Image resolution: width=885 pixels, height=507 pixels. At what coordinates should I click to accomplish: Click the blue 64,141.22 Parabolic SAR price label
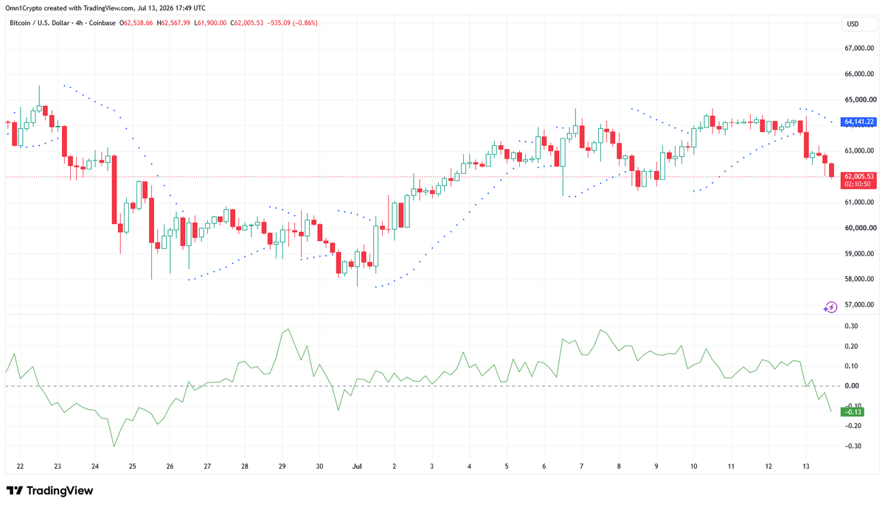click(x=860, y=122)
